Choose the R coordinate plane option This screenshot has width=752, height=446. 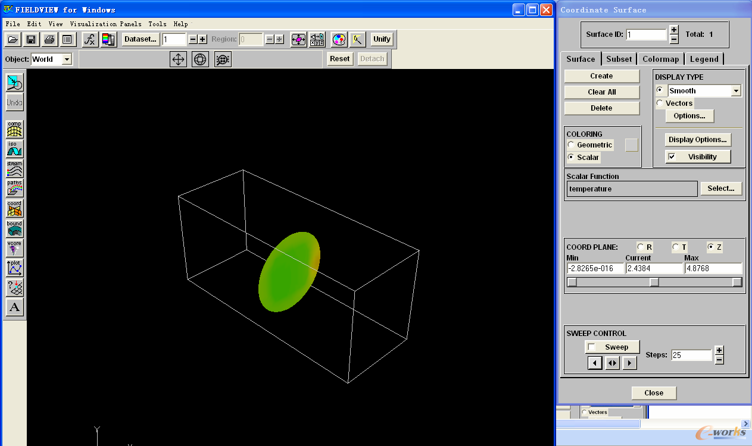[641, 247]
